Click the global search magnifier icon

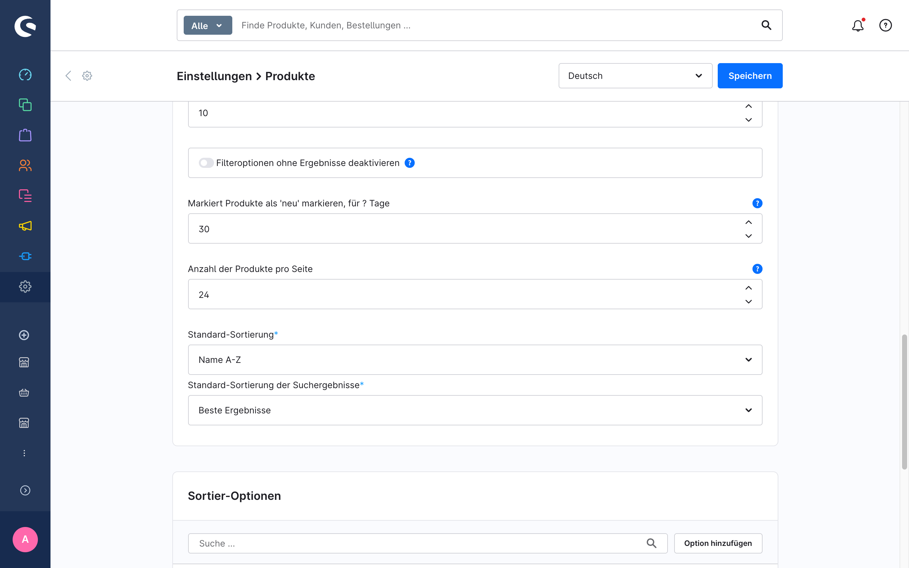coord(766,25)
